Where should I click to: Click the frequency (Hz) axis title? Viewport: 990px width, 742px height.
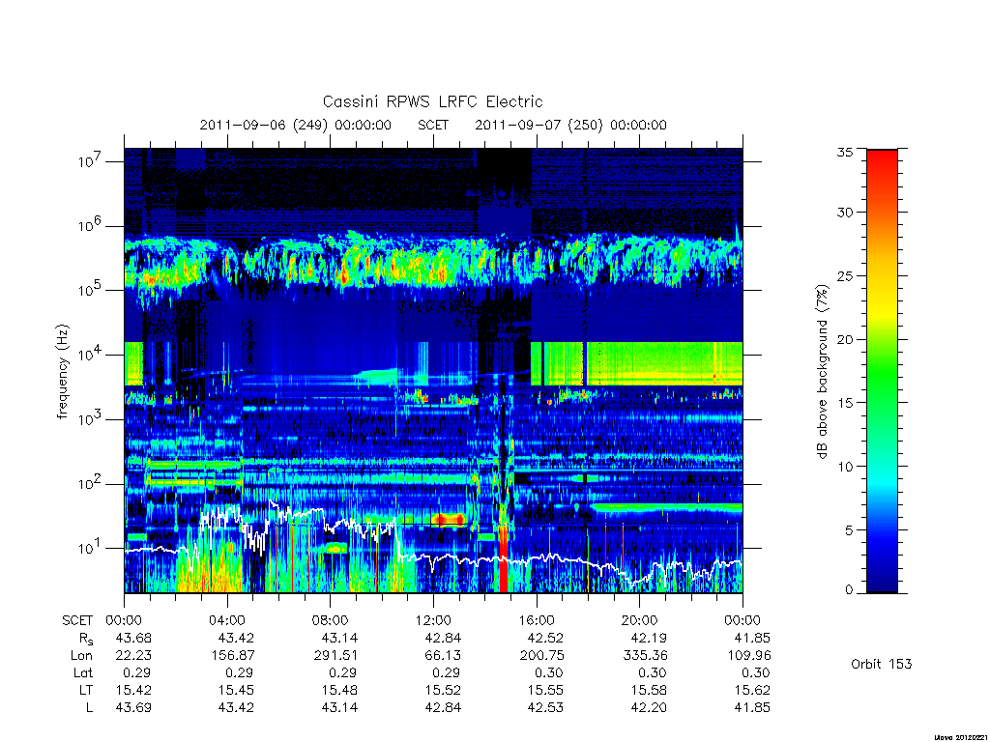(62, 372)
